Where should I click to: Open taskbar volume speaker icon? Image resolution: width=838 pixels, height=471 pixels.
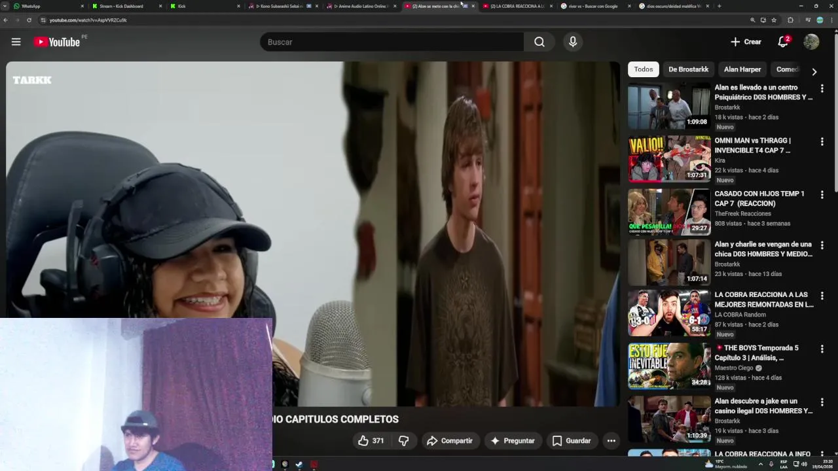(804, 464)
